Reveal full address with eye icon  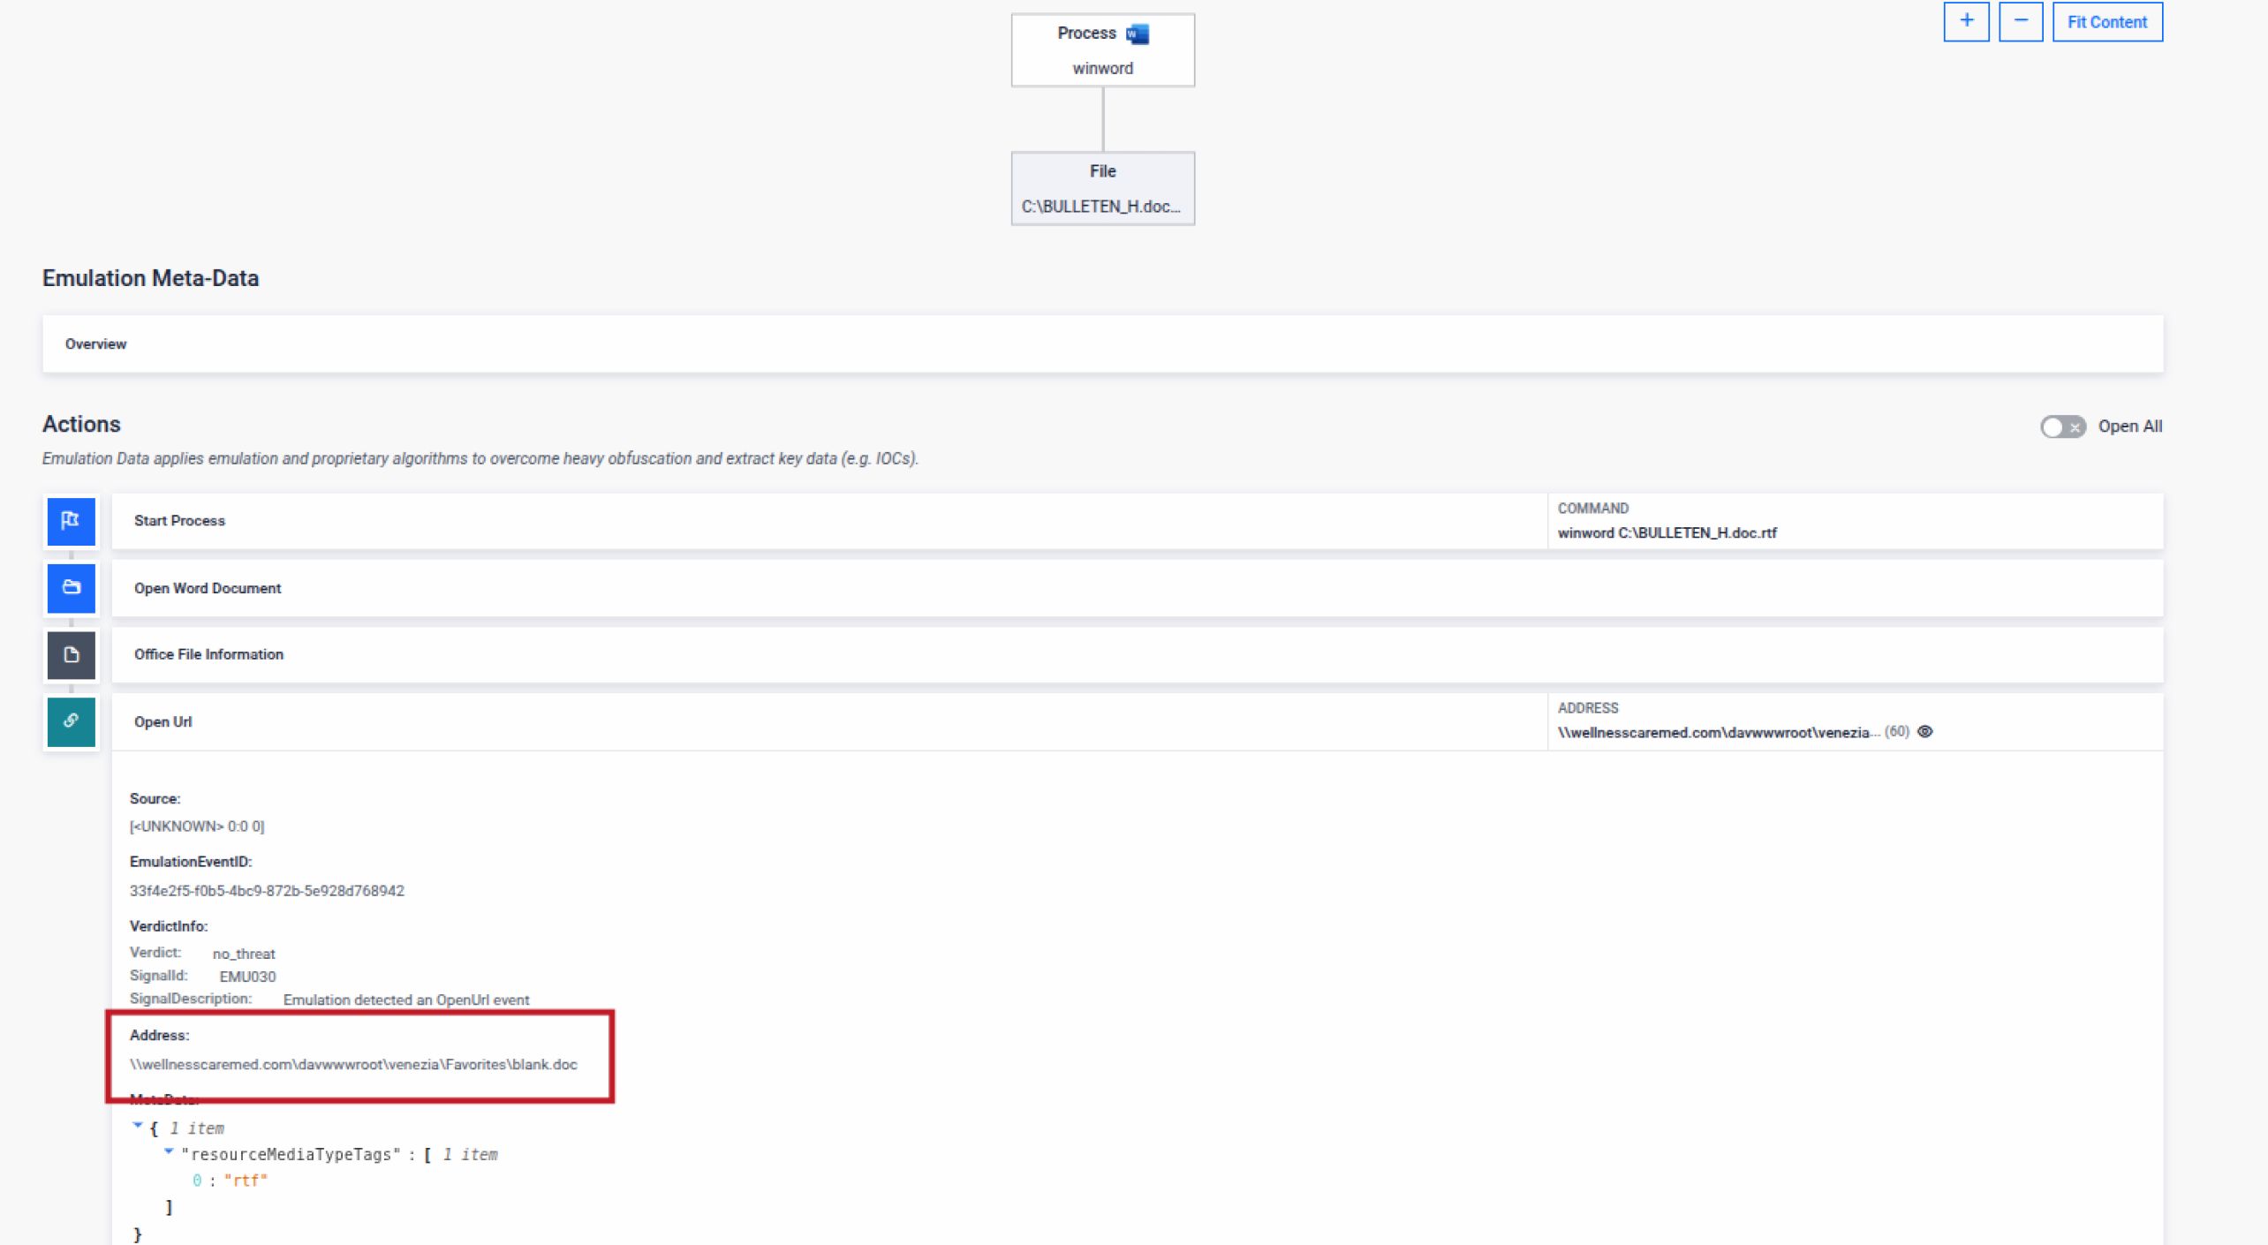click(x=1925, y=732)
